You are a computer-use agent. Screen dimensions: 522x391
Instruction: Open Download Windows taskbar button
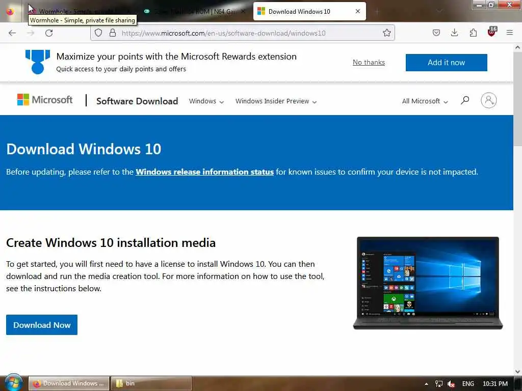(x=69, y=383)
